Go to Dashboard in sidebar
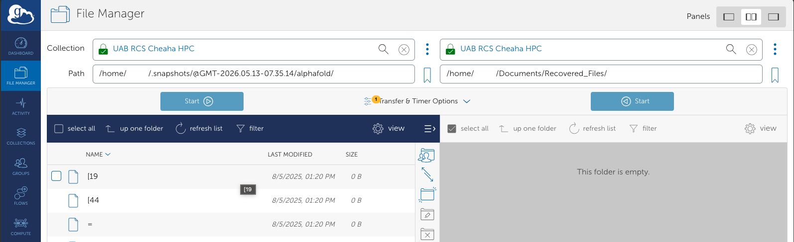Image resolution: width=794 pixels, height=242 pixels. (20, 46)
